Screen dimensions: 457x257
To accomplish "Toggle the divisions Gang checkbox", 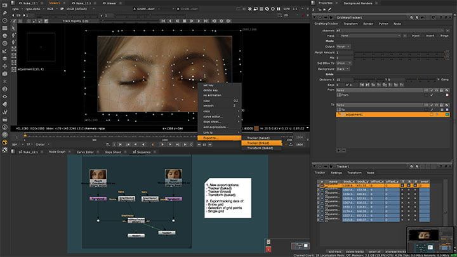I will click(437, 79).
